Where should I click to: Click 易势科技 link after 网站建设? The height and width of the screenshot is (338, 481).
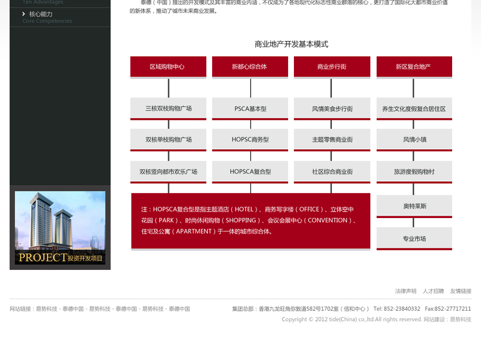click(x=460, y=319)
